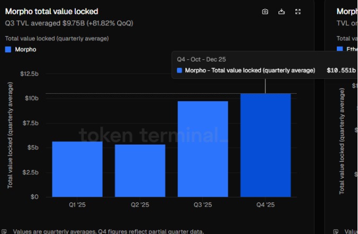
Task: Toggle the Morpho legend color swatch
Action: pyautogui.click(x=8, y=50)
